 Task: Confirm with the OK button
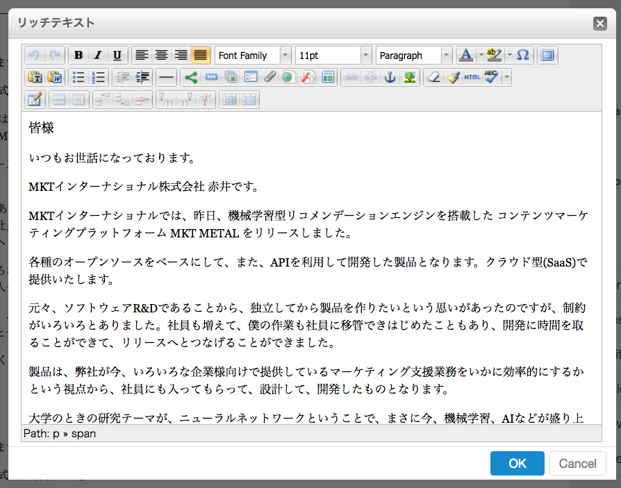coord(517,464)
